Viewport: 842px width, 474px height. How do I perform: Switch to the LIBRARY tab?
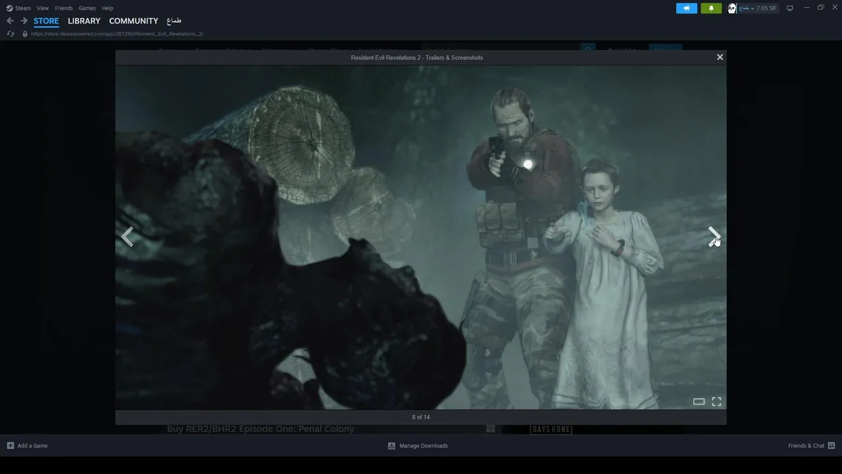pos(84,21)
